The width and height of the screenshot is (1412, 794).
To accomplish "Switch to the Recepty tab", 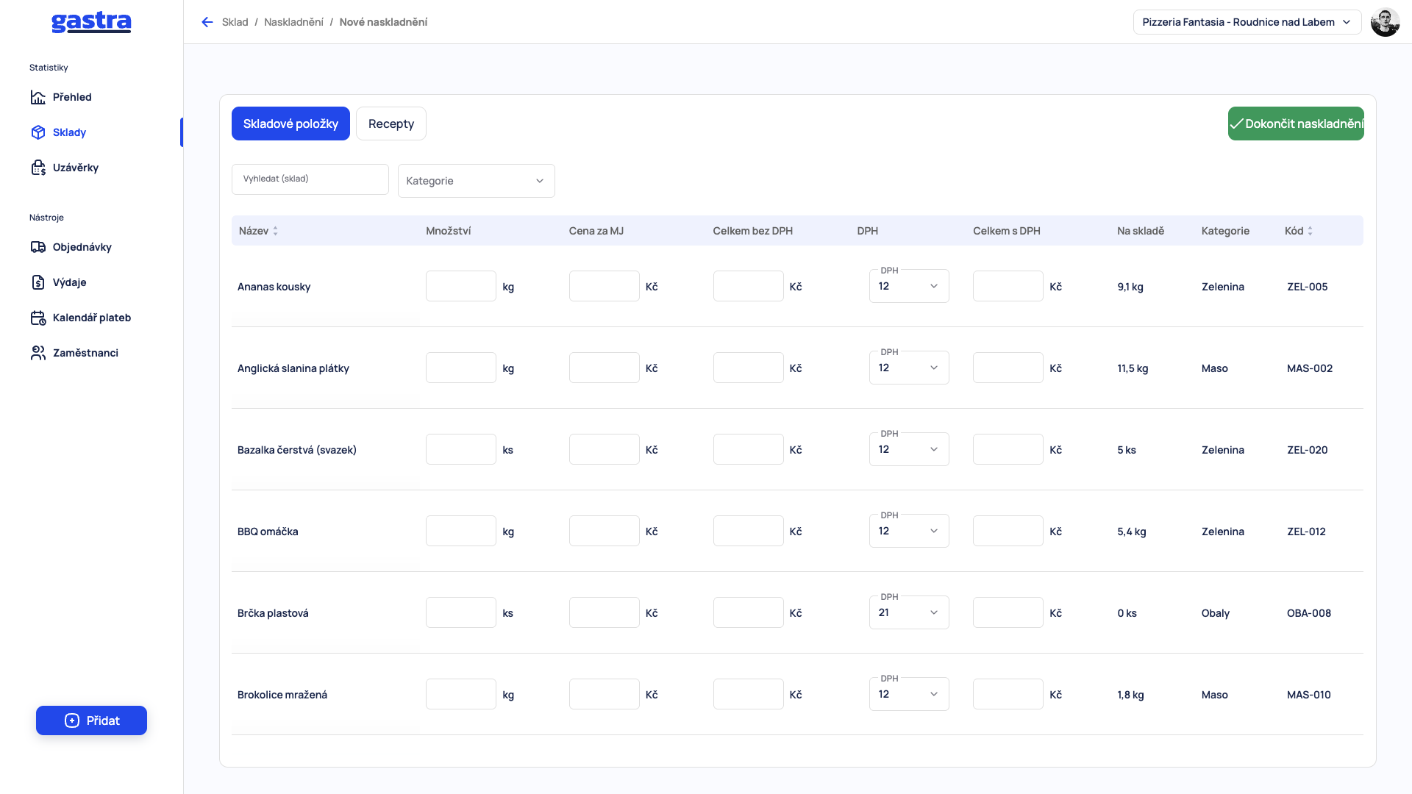I will coord(391,124).
